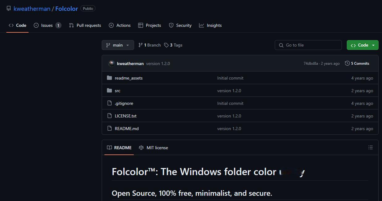The height and width of the screenshot is (201, 382).
Task: Select the README tab
Action: (x=119, y=148)
